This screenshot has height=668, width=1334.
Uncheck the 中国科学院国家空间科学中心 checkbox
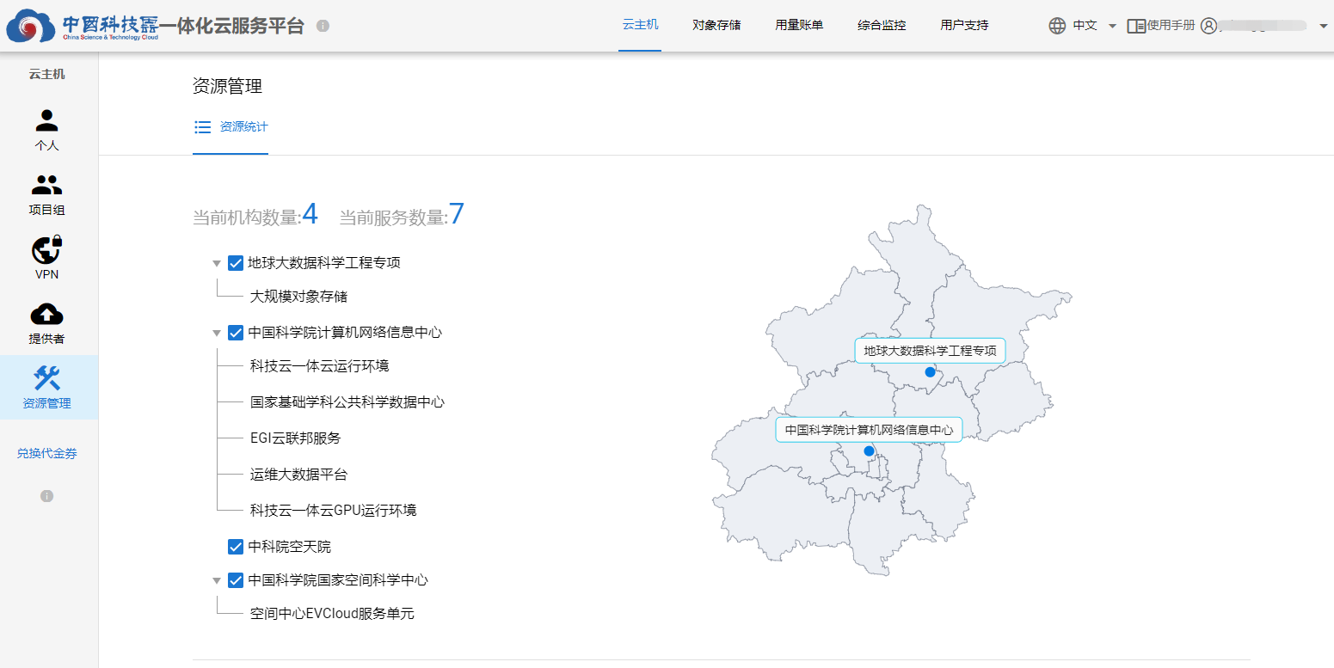[x=236, y=580]
